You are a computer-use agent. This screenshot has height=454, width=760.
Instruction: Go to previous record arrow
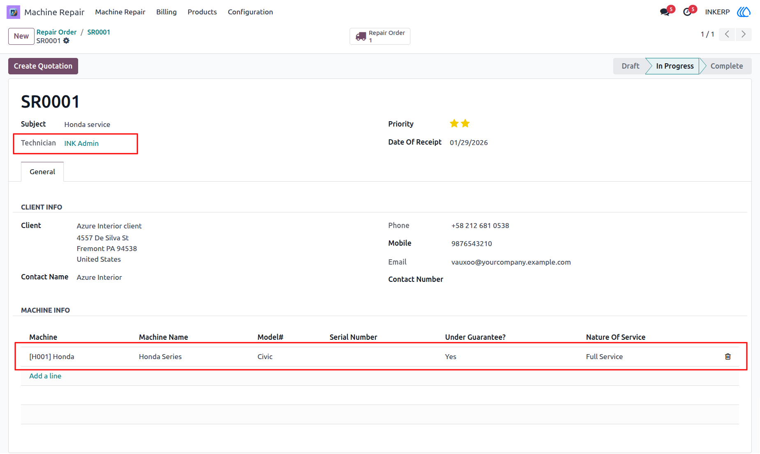pos(727,35)
